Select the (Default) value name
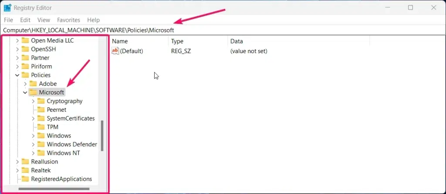This screenshot has width=446, height=194. point(132,51)
